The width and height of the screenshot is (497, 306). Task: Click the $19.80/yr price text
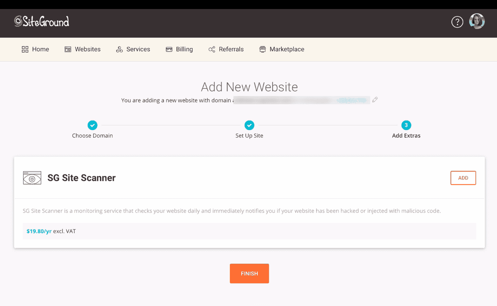[39, 231]
